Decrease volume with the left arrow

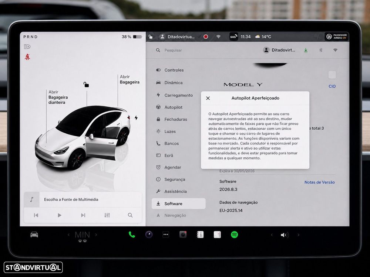(x=272, y=235)
